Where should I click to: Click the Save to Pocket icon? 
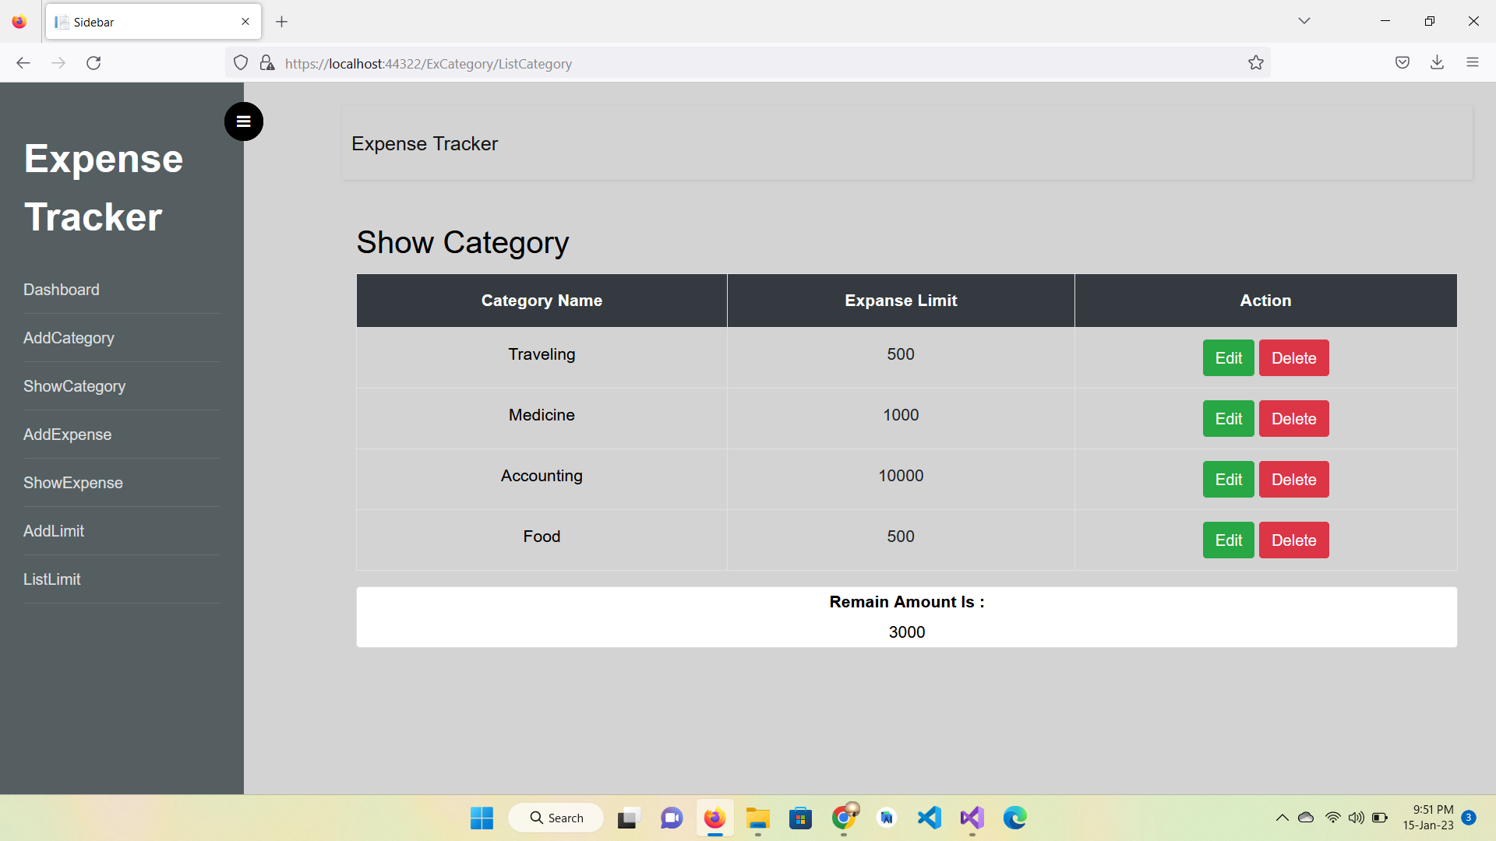pyautogui.click(x=1402, y=62)
